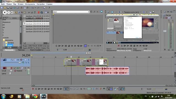Click Stop in the preview transport
This screenshot has height=99, width=176.
click(x=134, y=46)
